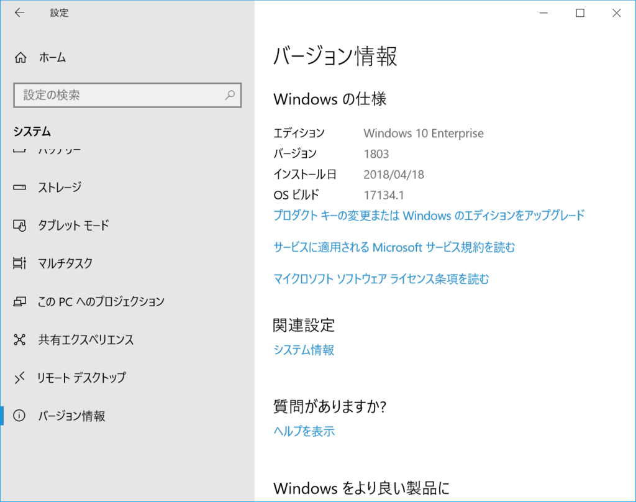Click the version value 1803
Screen dimensions: 636x502
(376, 154)
